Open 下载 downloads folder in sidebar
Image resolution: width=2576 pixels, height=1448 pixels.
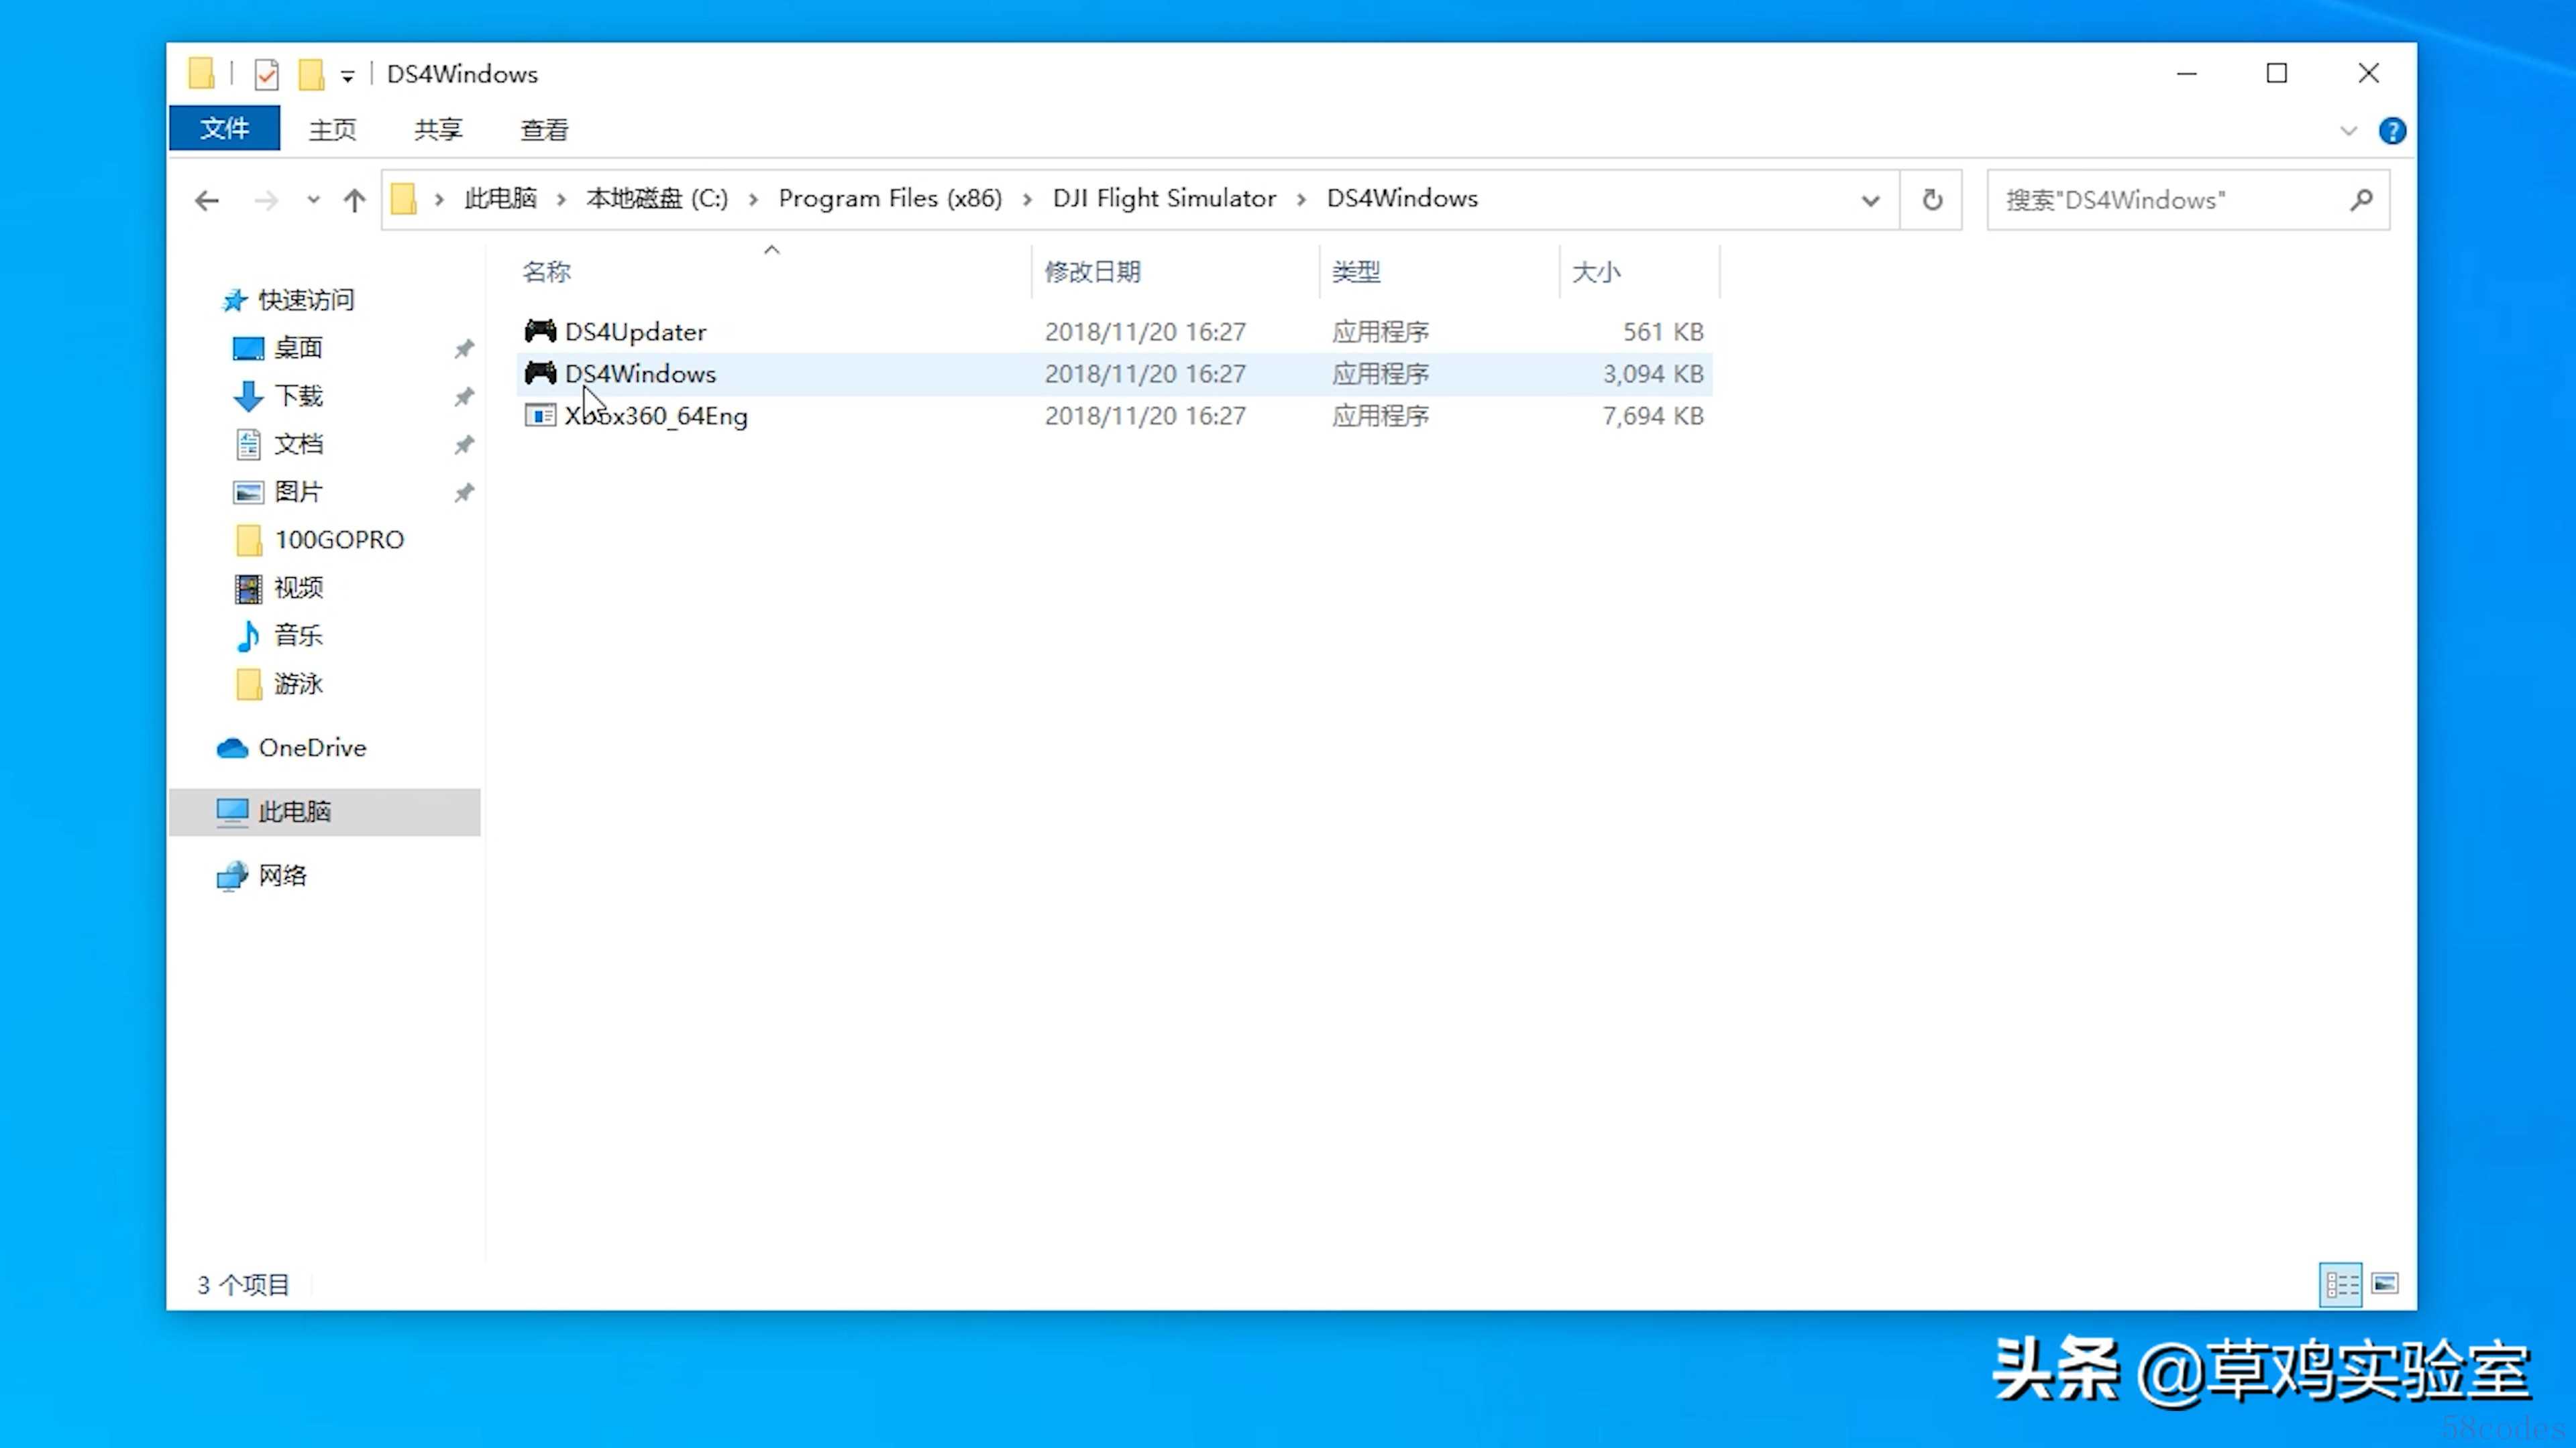point(298,396)
